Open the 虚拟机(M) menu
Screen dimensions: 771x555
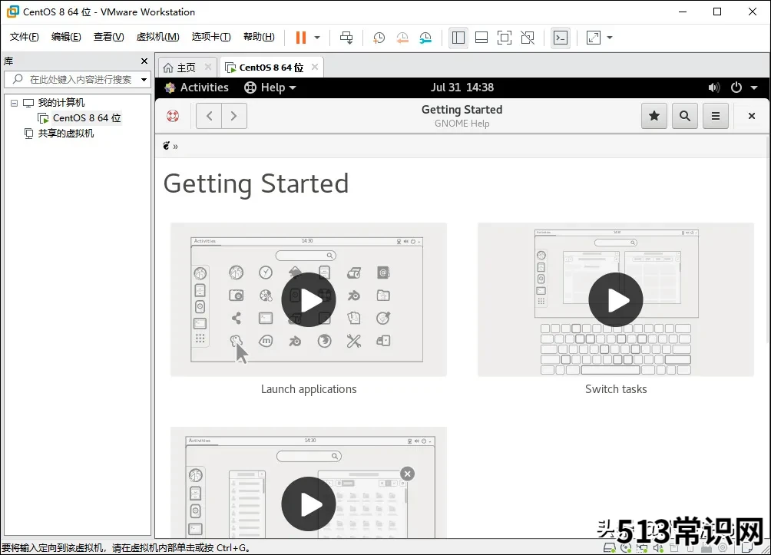(x=157, y=37)
